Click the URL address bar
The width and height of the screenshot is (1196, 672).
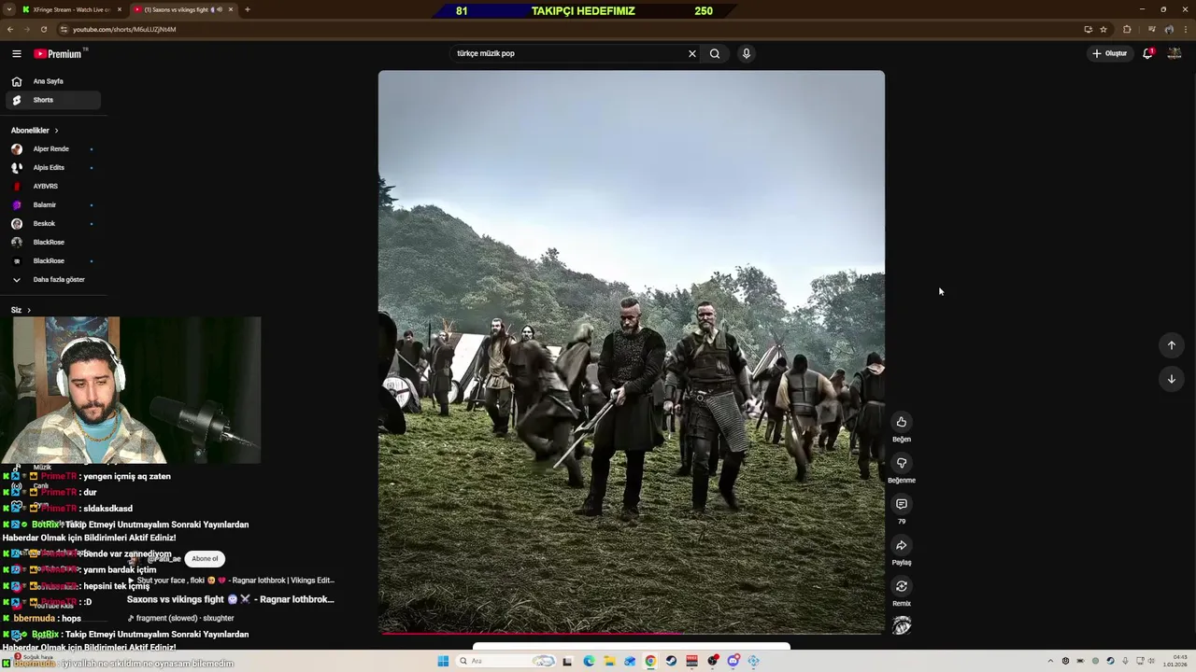(x=570, y=29)
